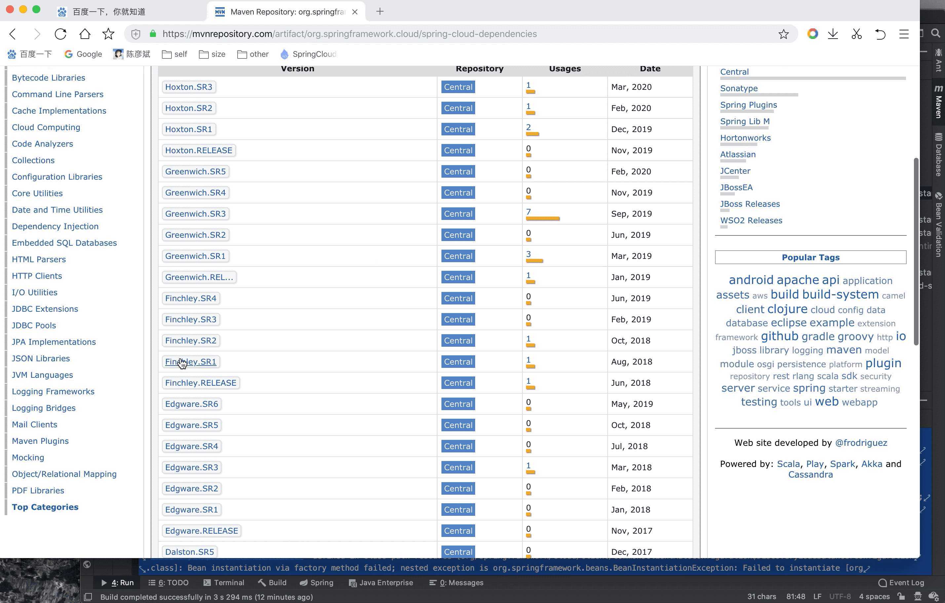Open the Edgware.RELEASE version link
This screenshot has width=945, height=603.
click(x=202, y=531)
